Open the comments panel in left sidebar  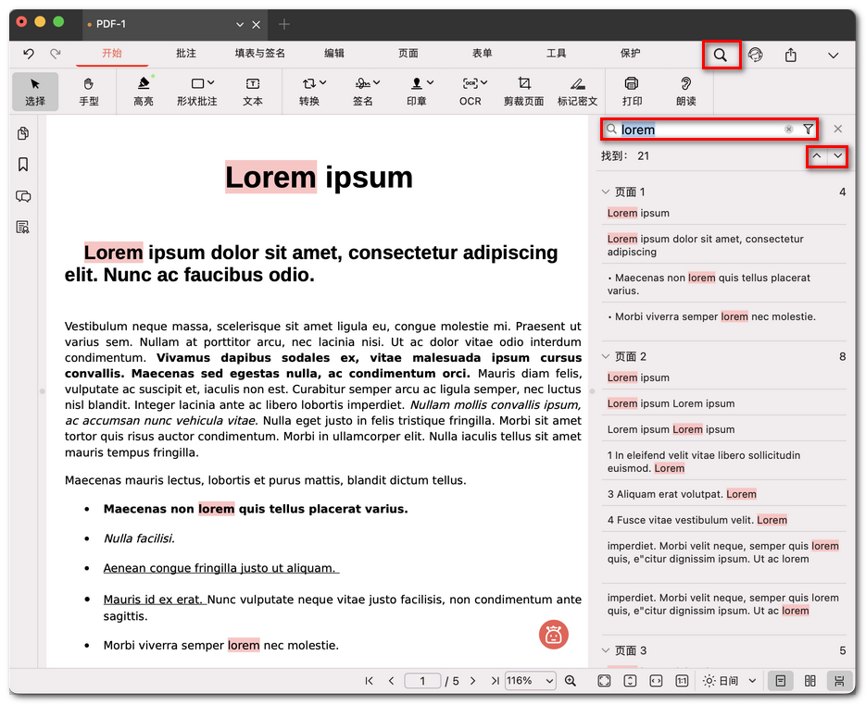pyautogui.click(x=23, y=196)
